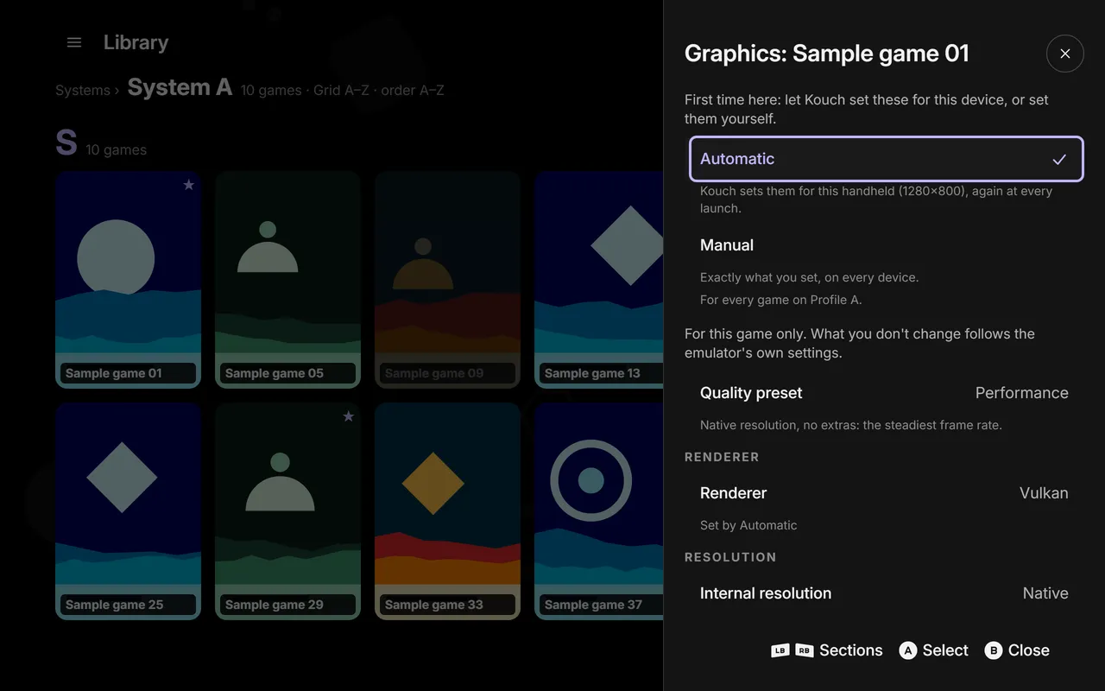Select the Manual graphics mode
Image resolution: width=1105 pixels, height=691 pixels.
(x=886, y=245)
